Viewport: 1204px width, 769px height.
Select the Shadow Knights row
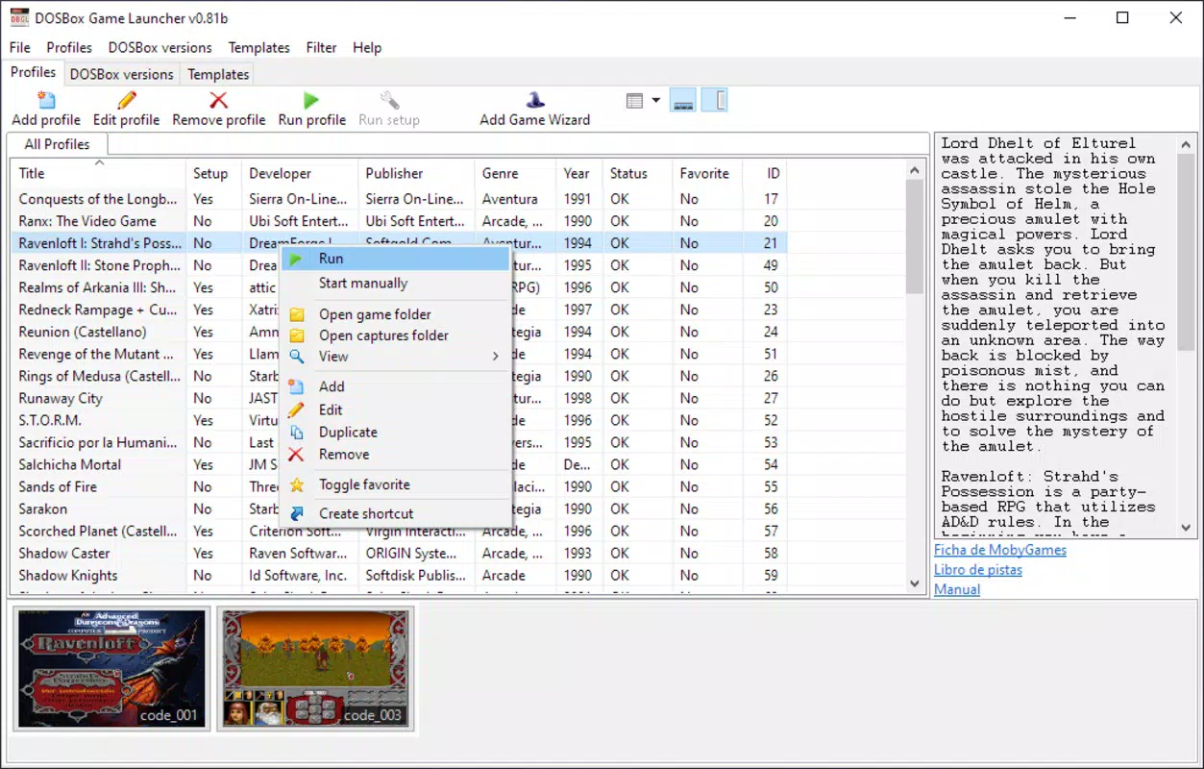(x=399, y=575)
